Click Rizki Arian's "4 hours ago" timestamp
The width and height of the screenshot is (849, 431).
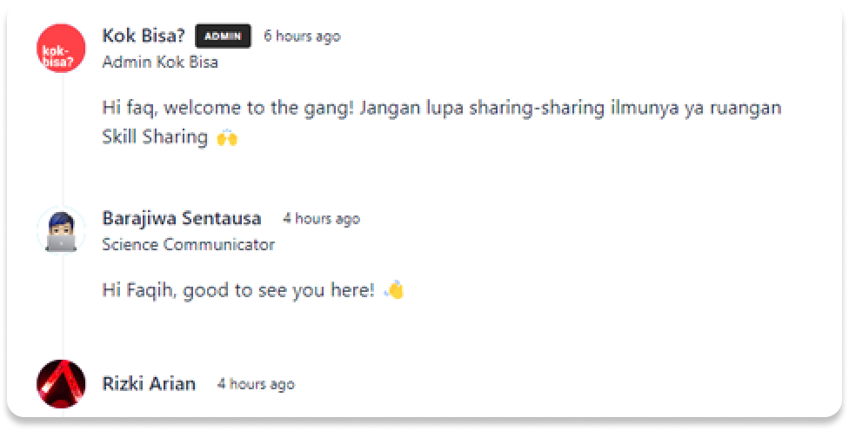click(256, 384)
